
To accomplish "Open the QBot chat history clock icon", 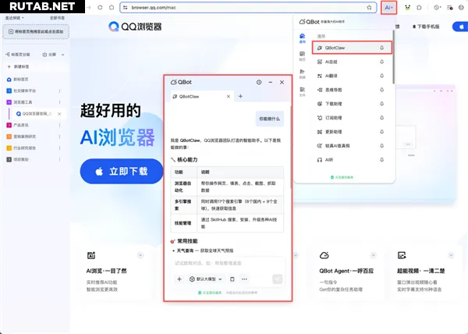I will tap(259, 82).
